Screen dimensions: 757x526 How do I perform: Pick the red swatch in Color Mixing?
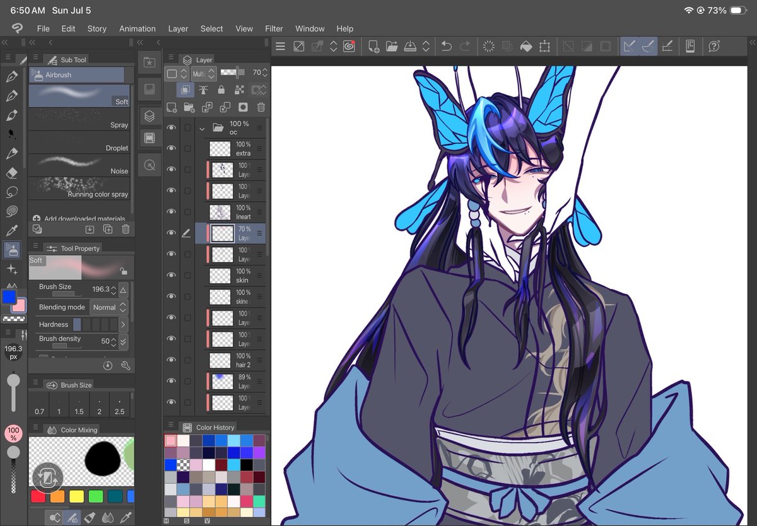click(x=38, y=496)
